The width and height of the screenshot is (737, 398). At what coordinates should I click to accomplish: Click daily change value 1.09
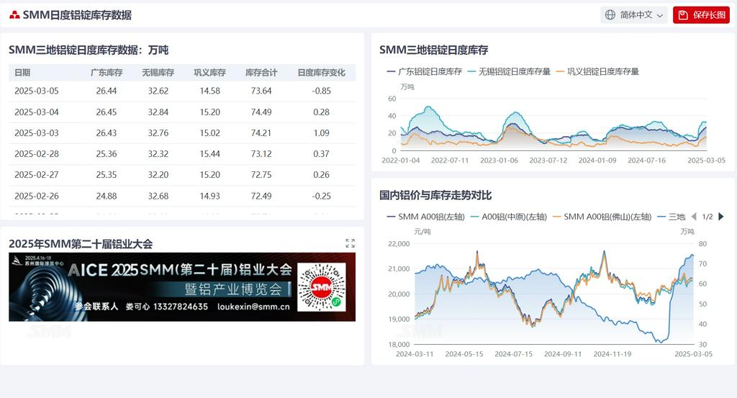point(322,133)
